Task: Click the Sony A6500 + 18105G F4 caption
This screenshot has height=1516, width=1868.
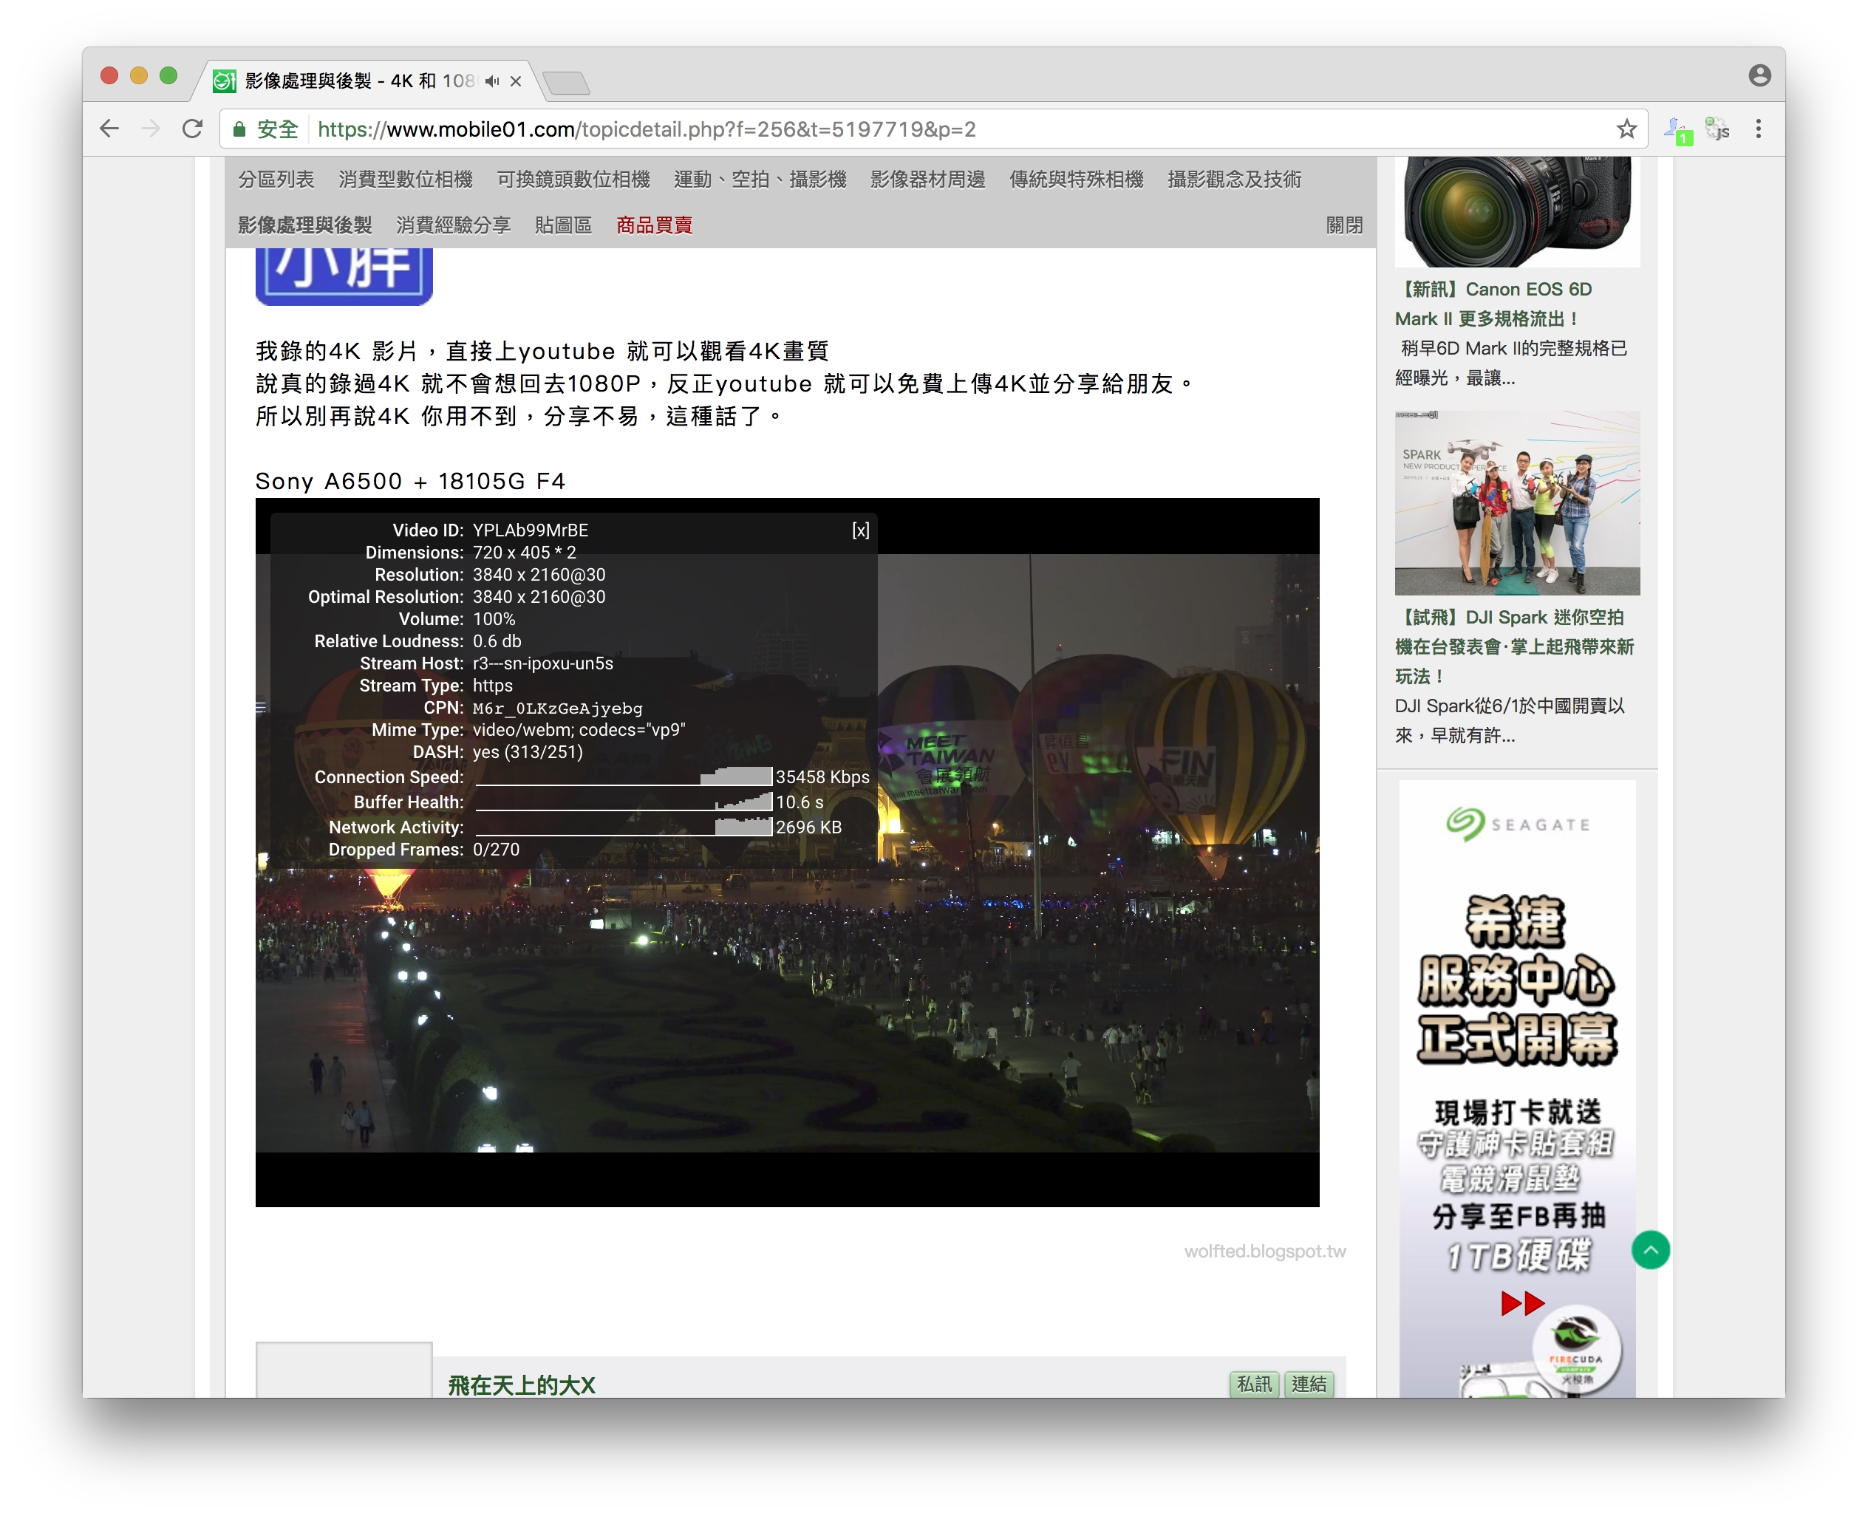Action: pos(410,481)
